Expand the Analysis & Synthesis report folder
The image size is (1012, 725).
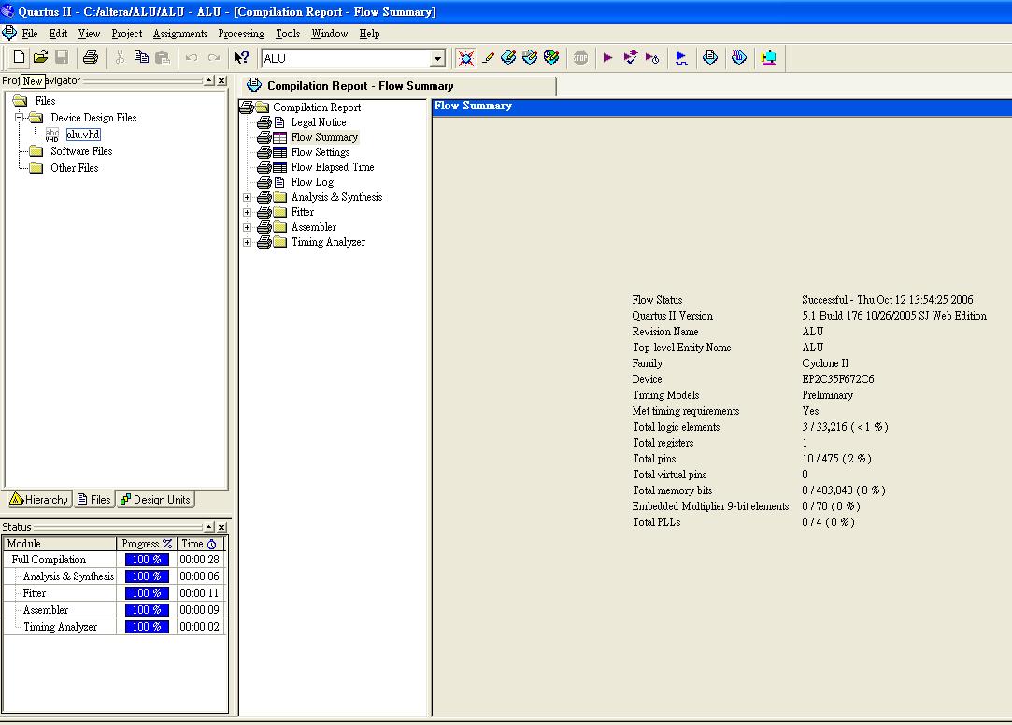pos(248,197)
